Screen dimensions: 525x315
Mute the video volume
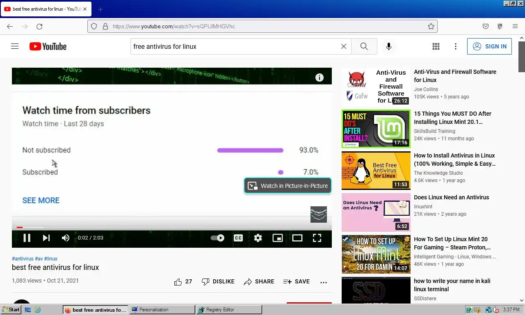pos(66,238)
